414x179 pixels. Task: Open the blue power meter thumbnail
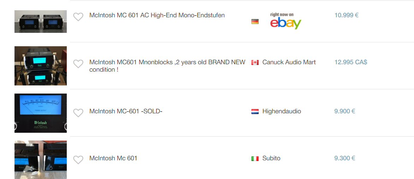pyautogui.click(x=41, y=113)
